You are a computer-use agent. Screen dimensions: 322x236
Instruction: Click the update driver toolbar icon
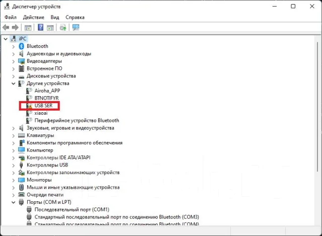pos(63,27)
